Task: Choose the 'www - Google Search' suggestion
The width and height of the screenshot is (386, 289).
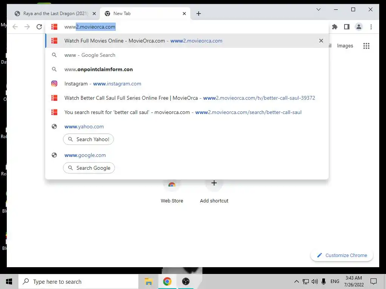Action: pyautogui.click(x=187, y=55)
